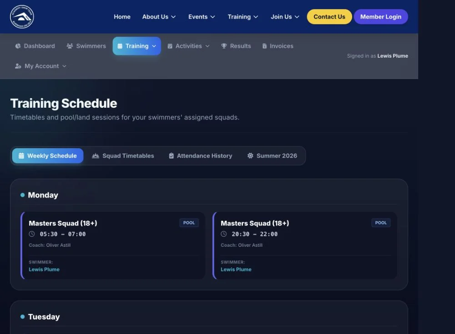Click the 20:30 – 22:00 time text
Viewport: 455px width, 334px height.
(x=254, y=234)
